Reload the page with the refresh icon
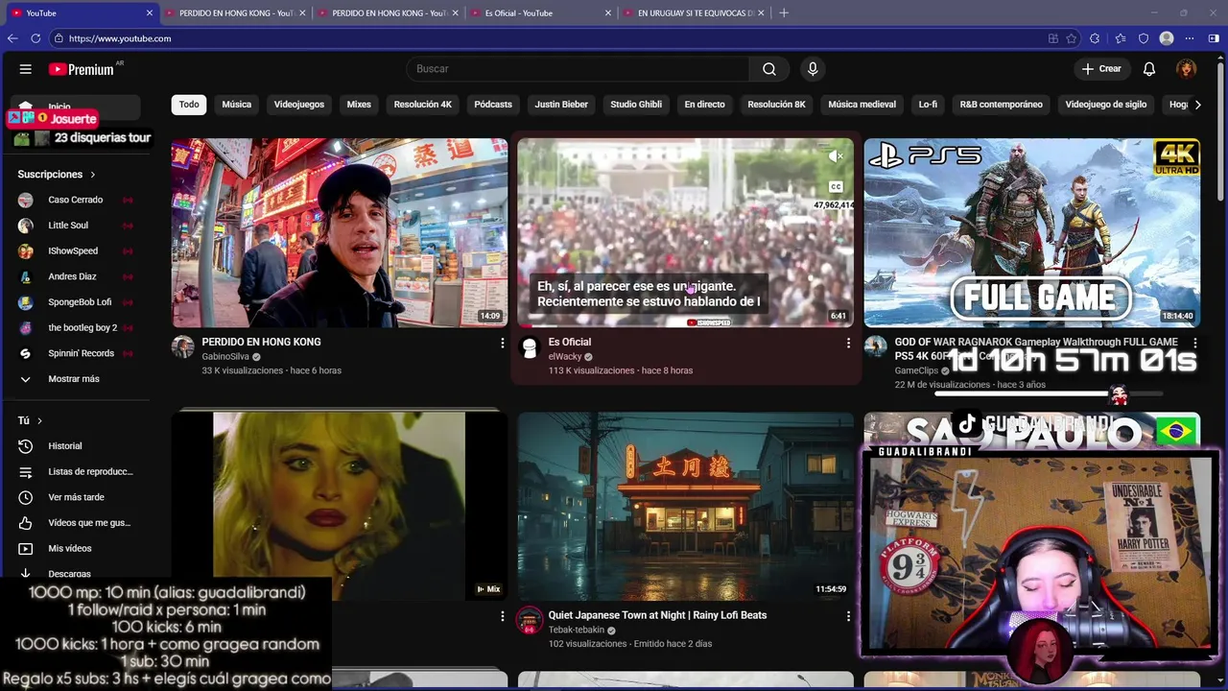The image size is (1228, 691). click(x=35, y=38)
